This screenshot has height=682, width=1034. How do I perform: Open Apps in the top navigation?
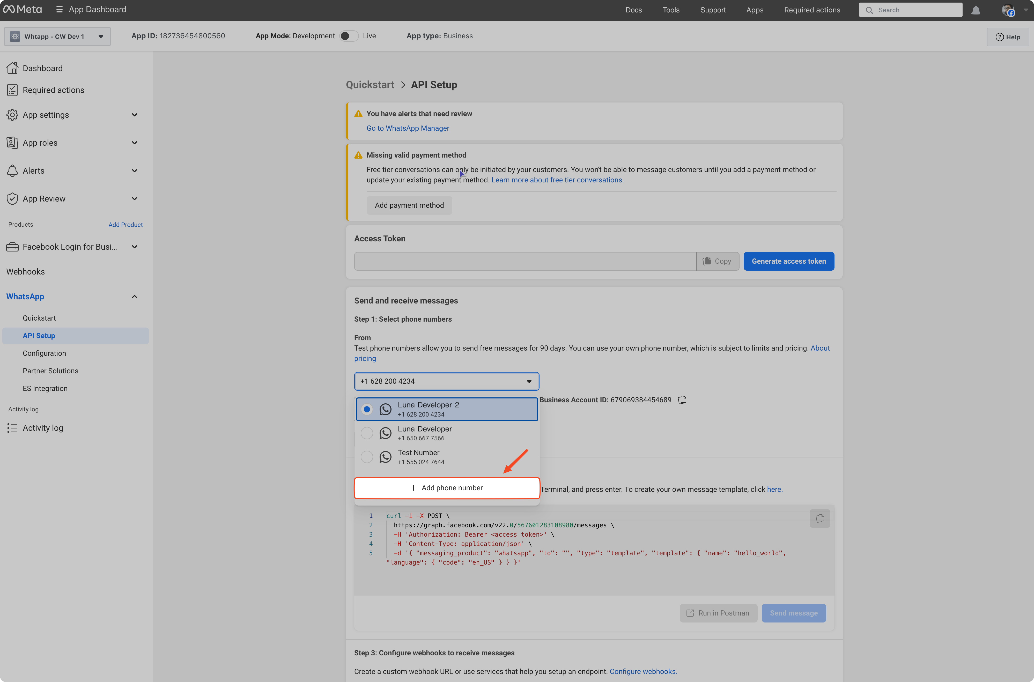click(x=755, y=10)
